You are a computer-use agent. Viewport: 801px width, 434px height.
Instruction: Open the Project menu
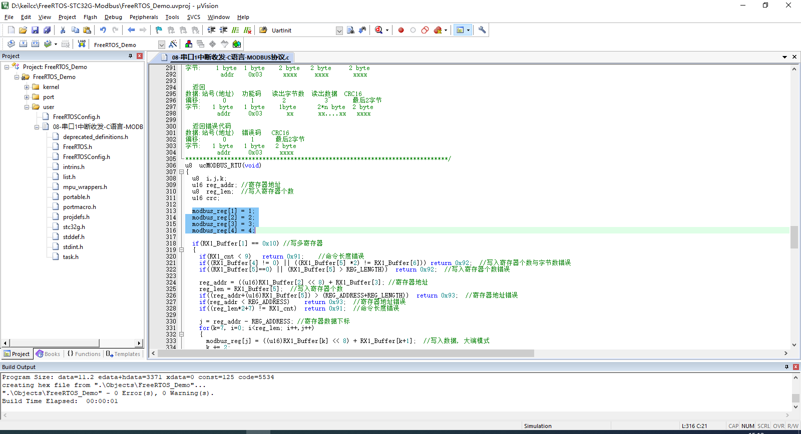tap(67, 17)
